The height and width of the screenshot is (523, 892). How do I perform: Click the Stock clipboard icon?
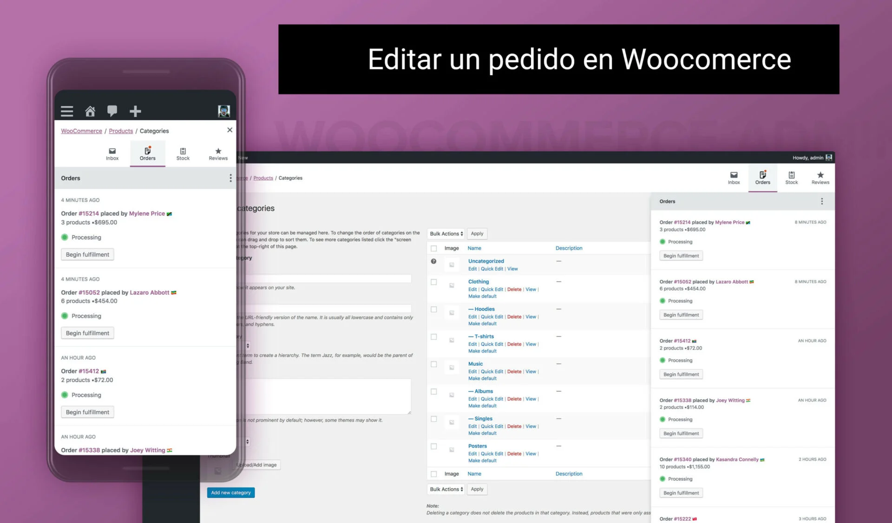tap(183, 154)
